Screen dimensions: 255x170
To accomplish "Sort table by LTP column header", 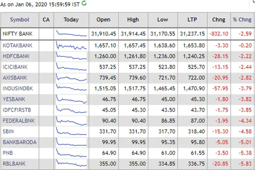I will click(192, 20).
